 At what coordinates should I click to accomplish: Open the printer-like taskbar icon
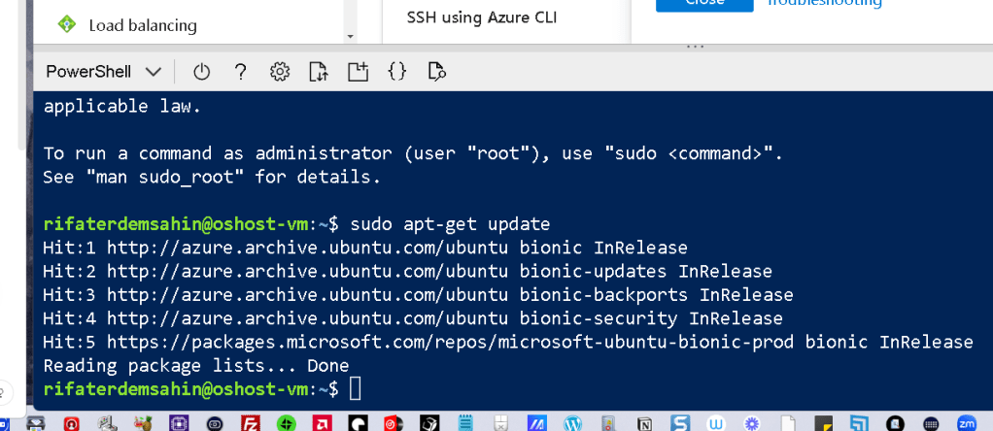(x=37, y=423)
